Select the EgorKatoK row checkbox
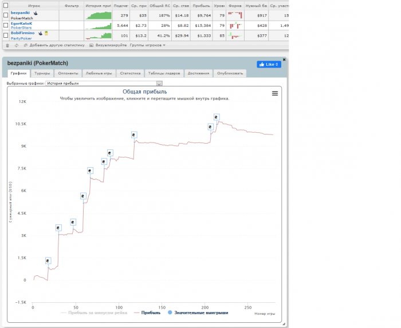Screen dimensions: 401x328 pos(6,26)
